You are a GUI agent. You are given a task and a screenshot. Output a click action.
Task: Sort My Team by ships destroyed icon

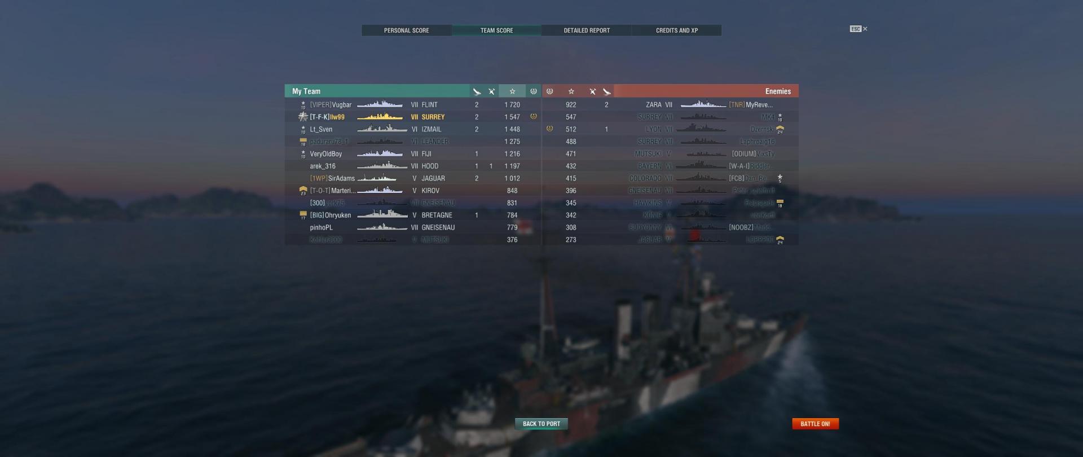pyautogui.click(x=477, y=91)
